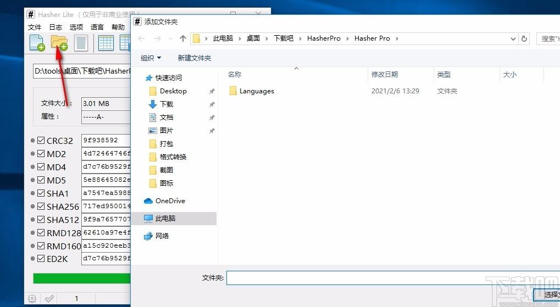Sort by 类型 column header

point(444,74)
